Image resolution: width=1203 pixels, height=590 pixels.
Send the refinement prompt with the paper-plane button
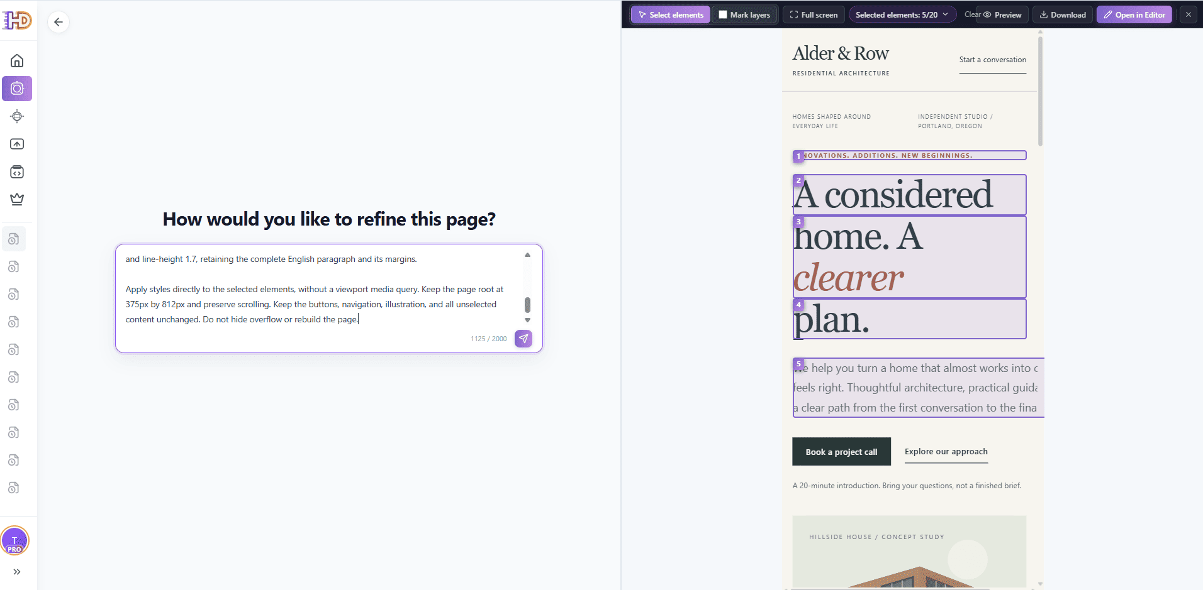pyautogui.click(x=523, y=339)
